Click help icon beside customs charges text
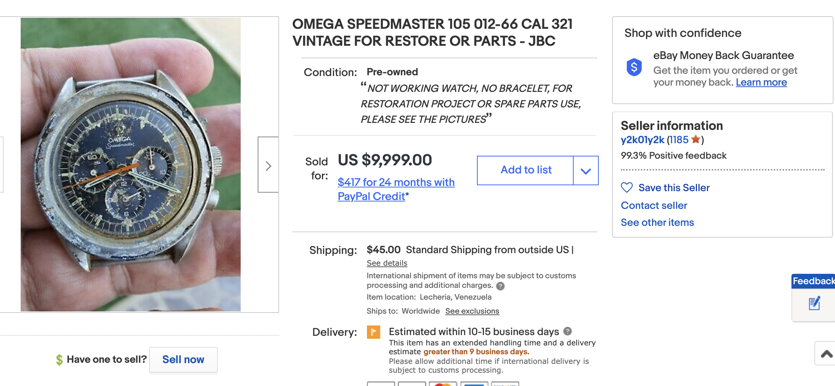Viewport: 835px width, 386px height. [x=500, y=286]
